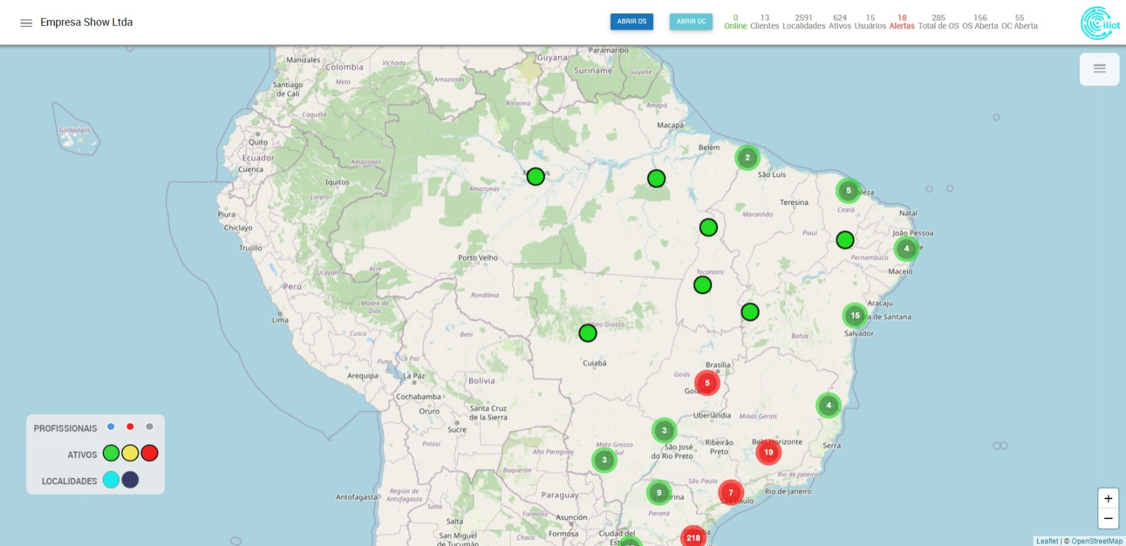
Task: Click the red cluster 7 at São Paulo
Action: 730,493
